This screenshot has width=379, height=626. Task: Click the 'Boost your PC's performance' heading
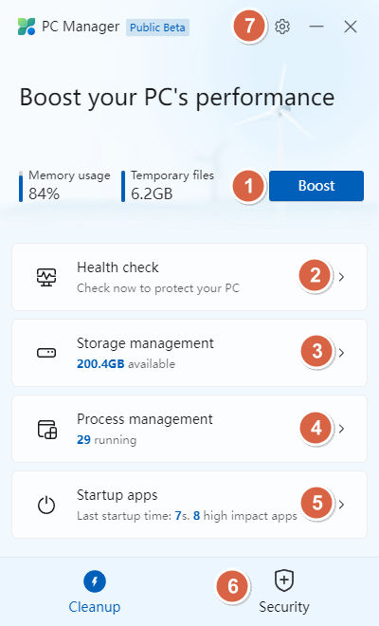coord(177,98)
